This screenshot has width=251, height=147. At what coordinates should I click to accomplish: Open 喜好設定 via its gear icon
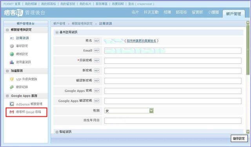12,46
